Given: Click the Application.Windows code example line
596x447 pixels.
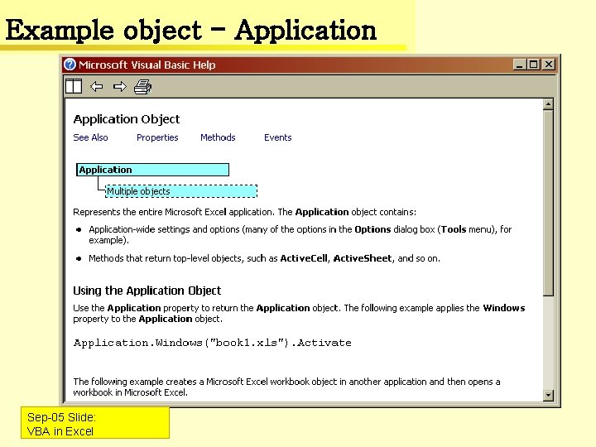Looking at the screenshot, I should (x=212, y=343).
